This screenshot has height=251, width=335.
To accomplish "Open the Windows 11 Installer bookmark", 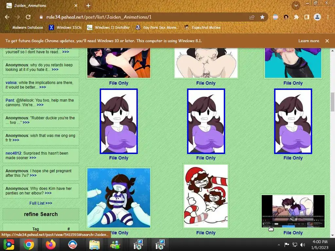I will tap(109, 27).
